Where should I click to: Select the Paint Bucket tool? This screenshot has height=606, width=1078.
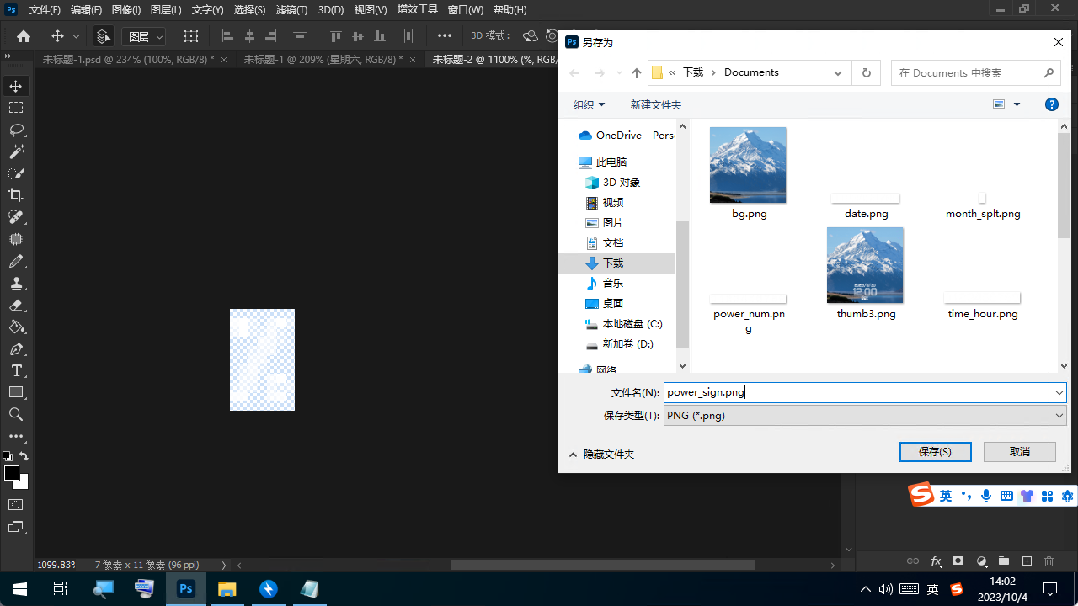click(x=16, y=327)
